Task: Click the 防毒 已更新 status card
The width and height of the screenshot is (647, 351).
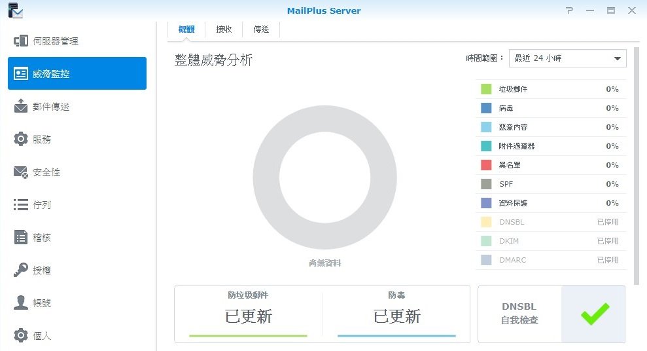Action: 396,314
